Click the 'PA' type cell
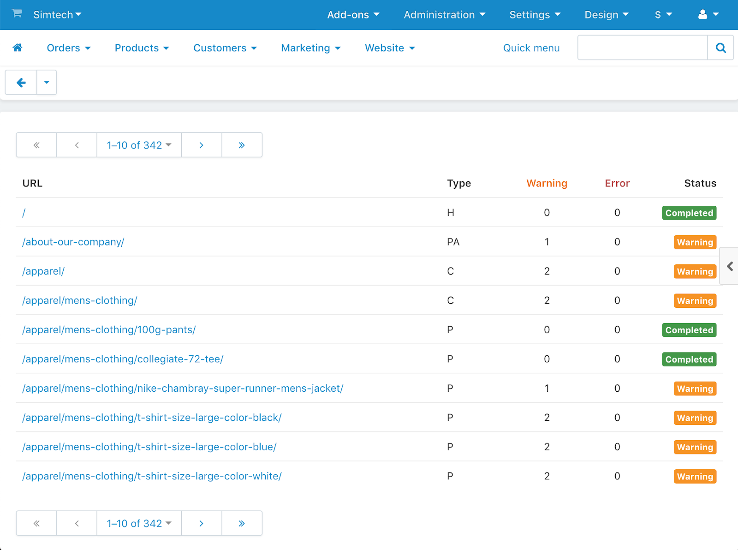This screenshot has height=550, width=738. 453,242
